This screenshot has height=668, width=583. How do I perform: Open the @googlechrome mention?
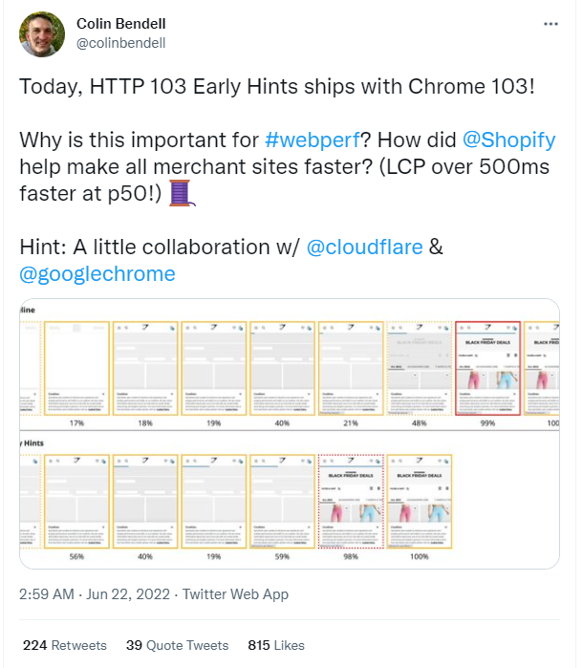tap(97, 274)
